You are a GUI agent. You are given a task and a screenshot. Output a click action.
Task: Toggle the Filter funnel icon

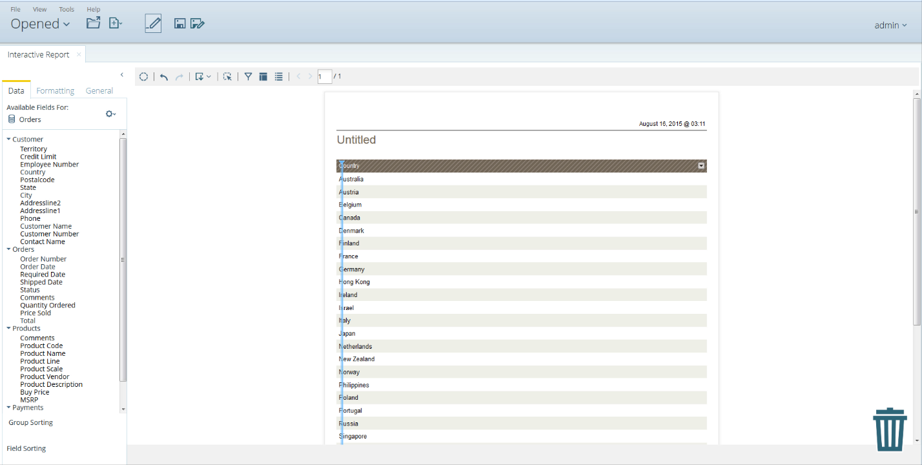tap(248, 76)
